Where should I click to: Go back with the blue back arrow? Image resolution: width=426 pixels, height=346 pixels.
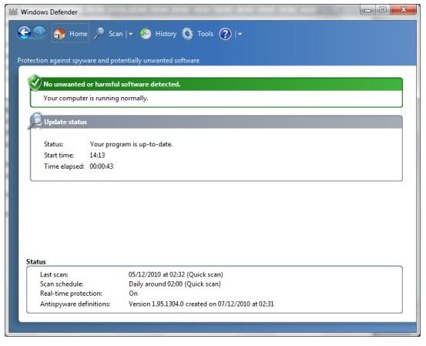[24, 33]
